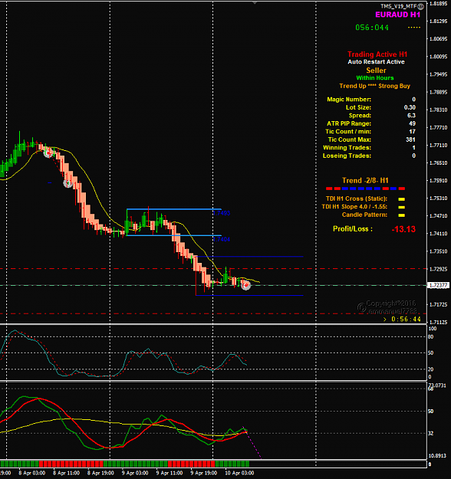The image size is (451, 479).
Task: Click the trade marker circle on the current price line
Action: 245,285
